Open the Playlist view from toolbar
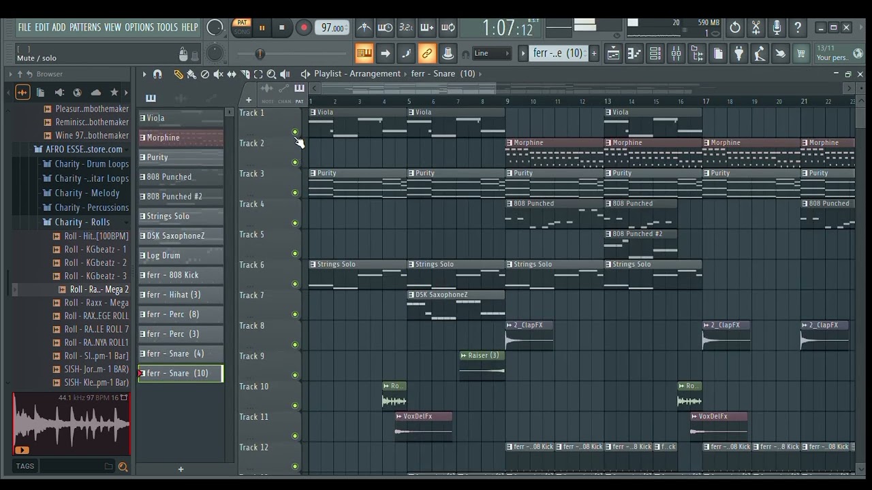The height and width of the screenshot is (490, 872). pyautogui.click(x=613, y=53)
